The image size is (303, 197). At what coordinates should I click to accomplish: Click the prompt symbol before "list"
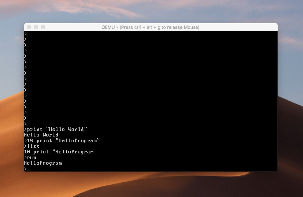[x=25, y=146]
